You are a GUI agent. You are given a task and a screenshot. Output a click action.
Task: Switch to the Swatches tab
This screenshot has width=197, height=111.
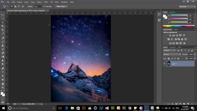tap(172, 12)
